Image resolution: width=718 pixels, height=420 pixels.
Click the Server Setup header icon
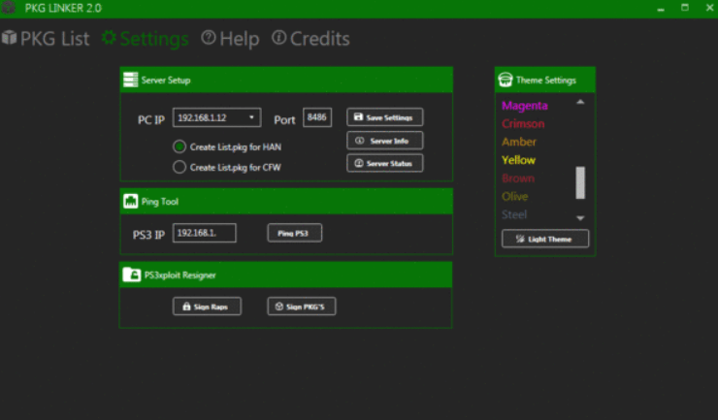click(131, 80)
